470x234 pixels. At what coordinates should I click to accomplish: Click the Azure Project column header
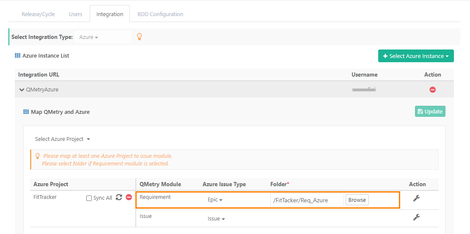coord(51,184)
